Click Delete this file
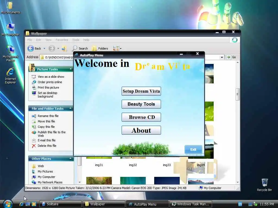This screenshot has width=278, height=208. [x=47, y=146]
